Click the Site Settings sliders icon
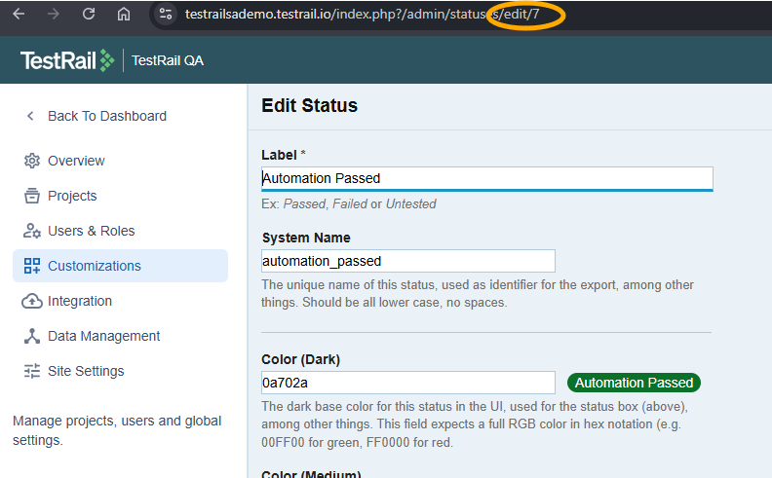This screenshot has height=478, width=772. [31, 371]
